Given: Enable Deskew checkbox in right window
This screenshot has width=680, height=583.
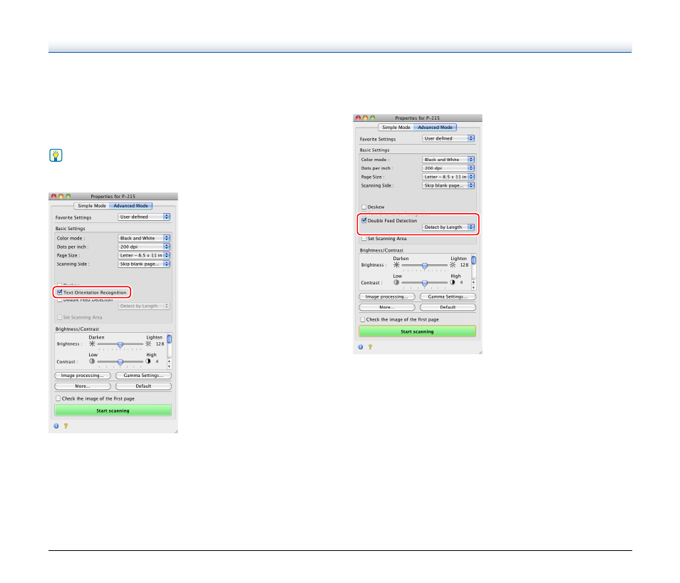Looking at the screenshot, I should click(364, 207).
